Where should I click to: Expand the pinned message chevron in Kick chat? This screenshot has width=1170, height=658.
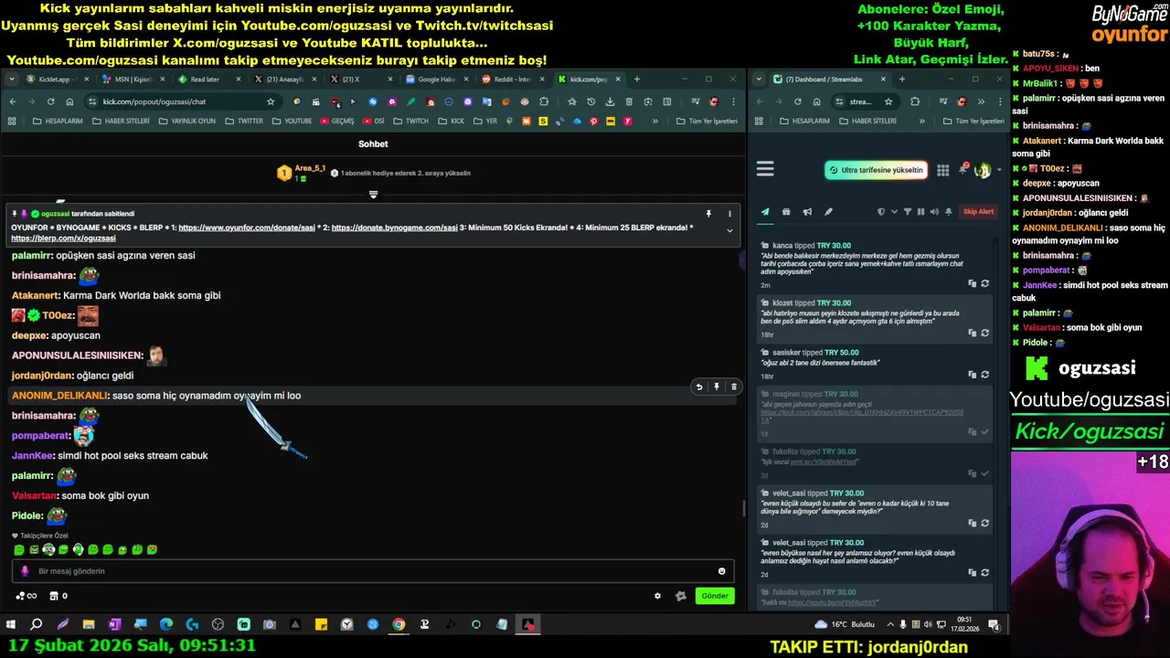pos(729,230)
